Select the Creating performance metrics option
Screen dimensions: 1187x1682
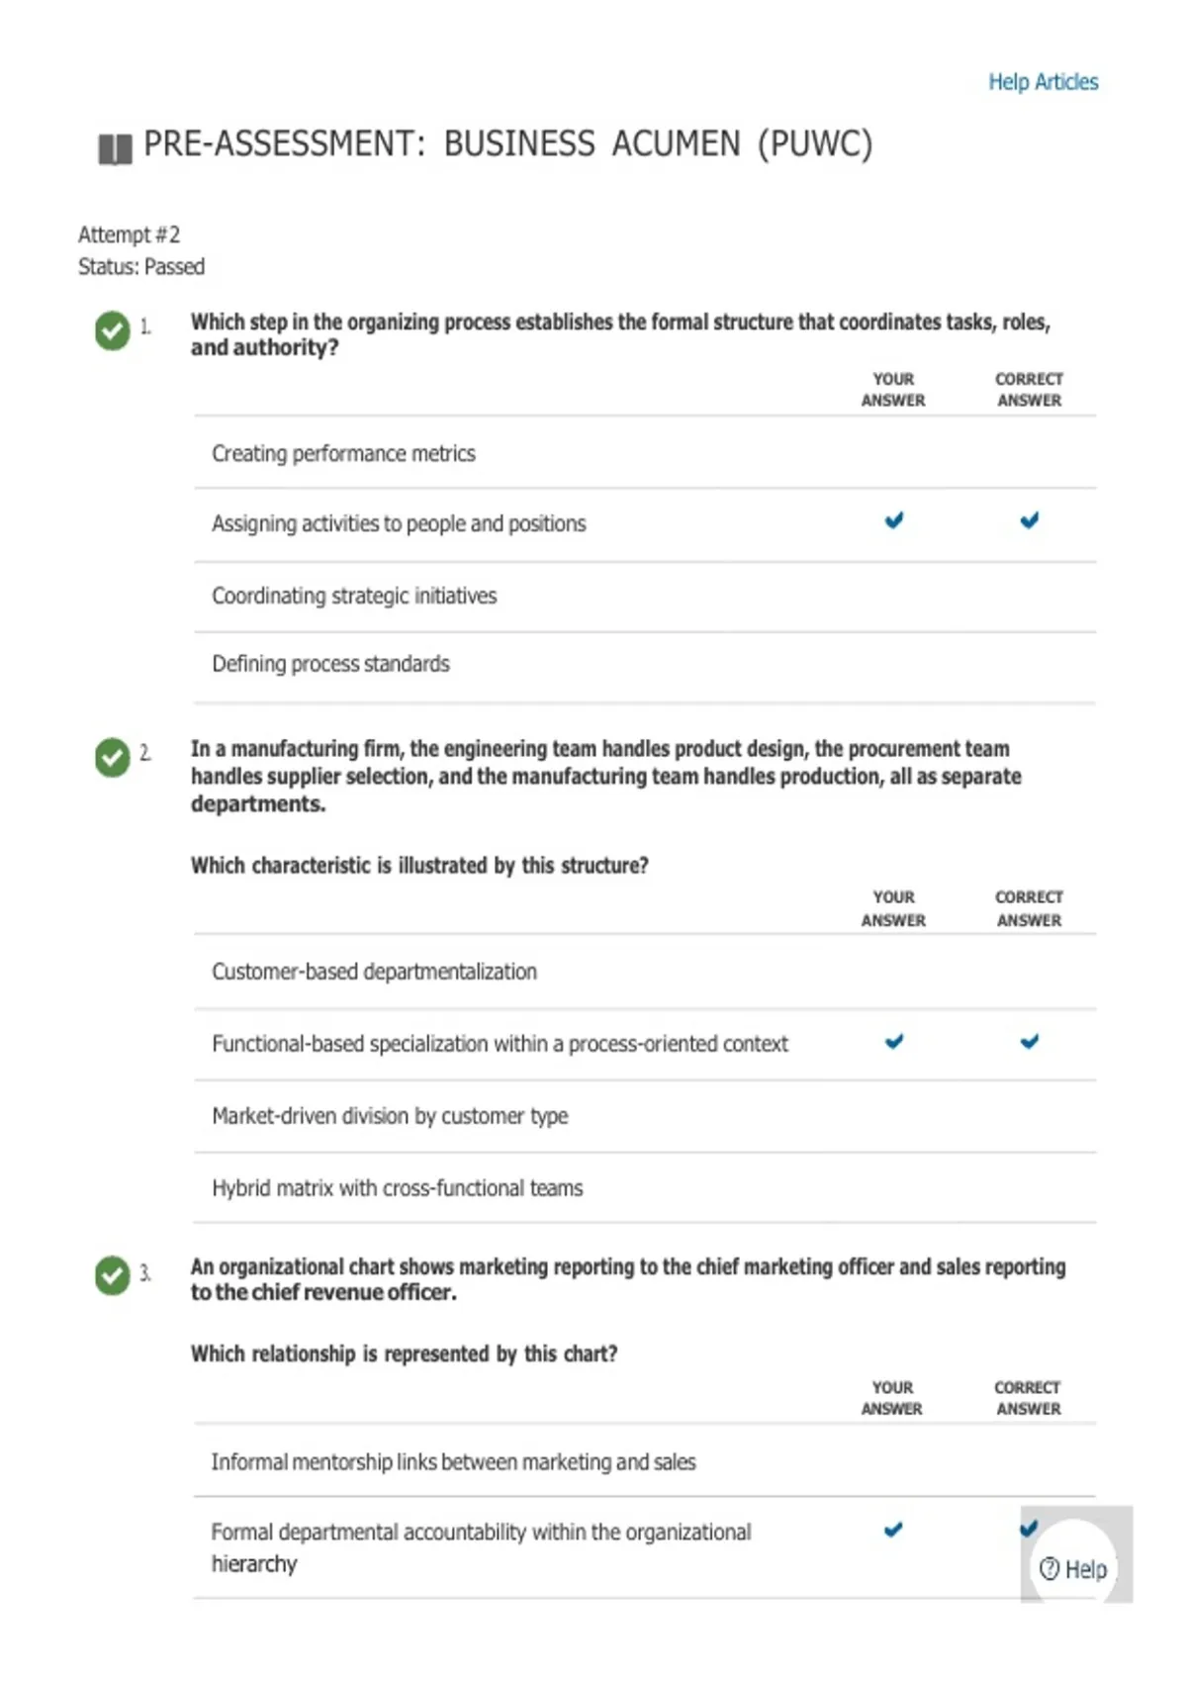point(645,453)
